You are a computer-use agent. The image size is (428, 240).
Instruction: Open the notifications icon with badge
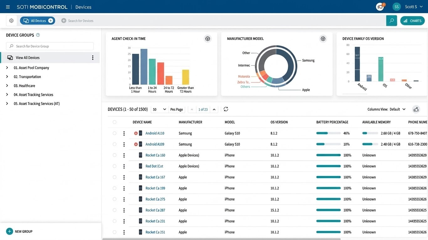click(x=380, y=7)
